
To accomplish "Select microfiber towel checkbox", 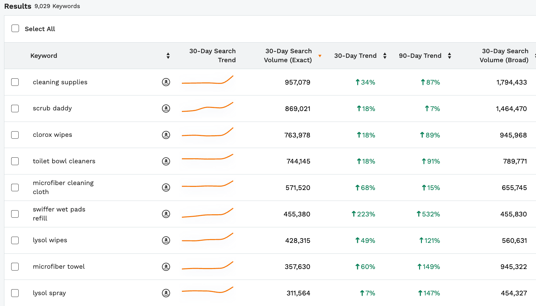I will pos(15,267).
